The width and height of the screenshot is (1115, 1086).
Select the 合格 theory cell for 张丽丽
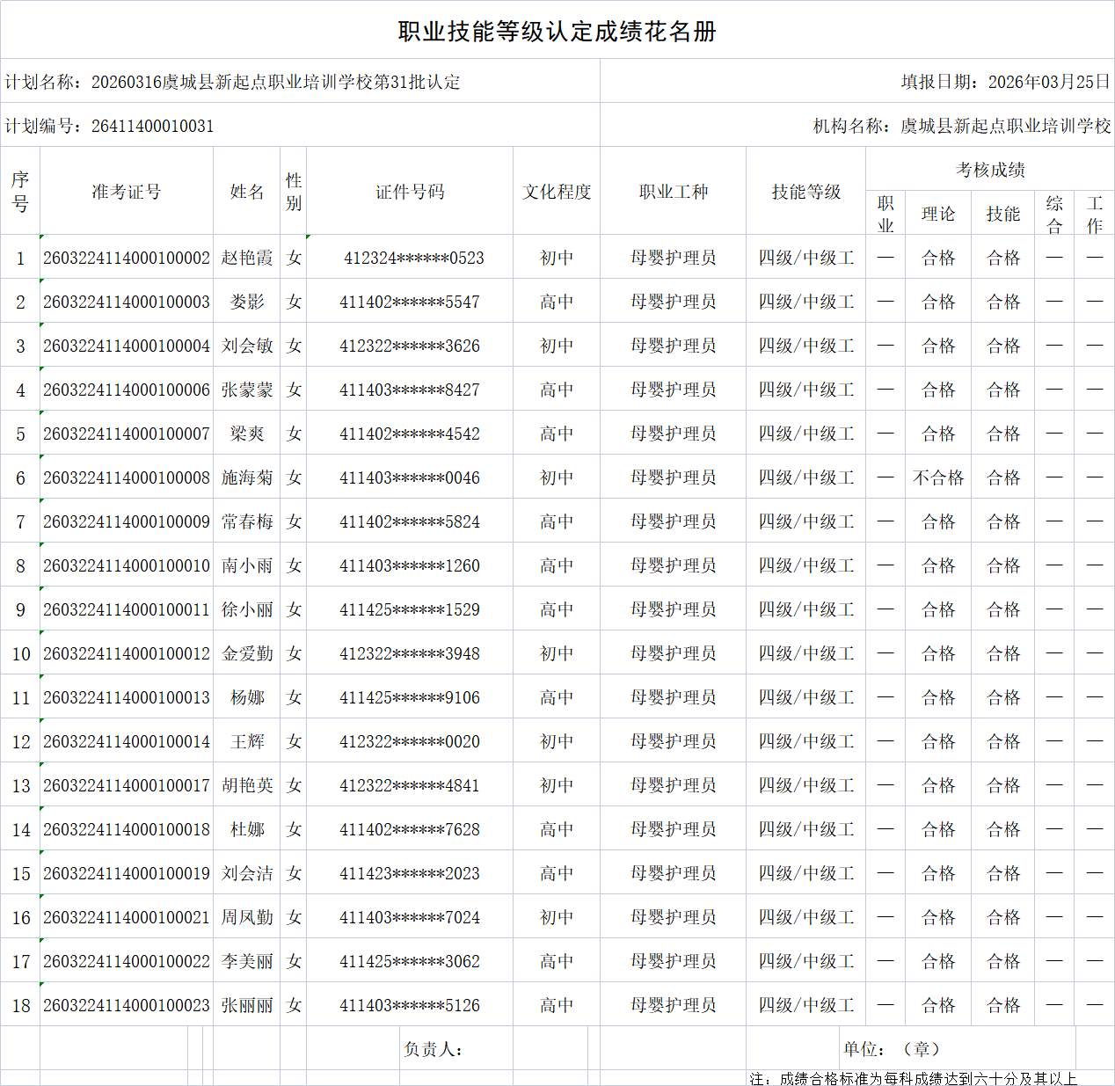[937, 1004]
